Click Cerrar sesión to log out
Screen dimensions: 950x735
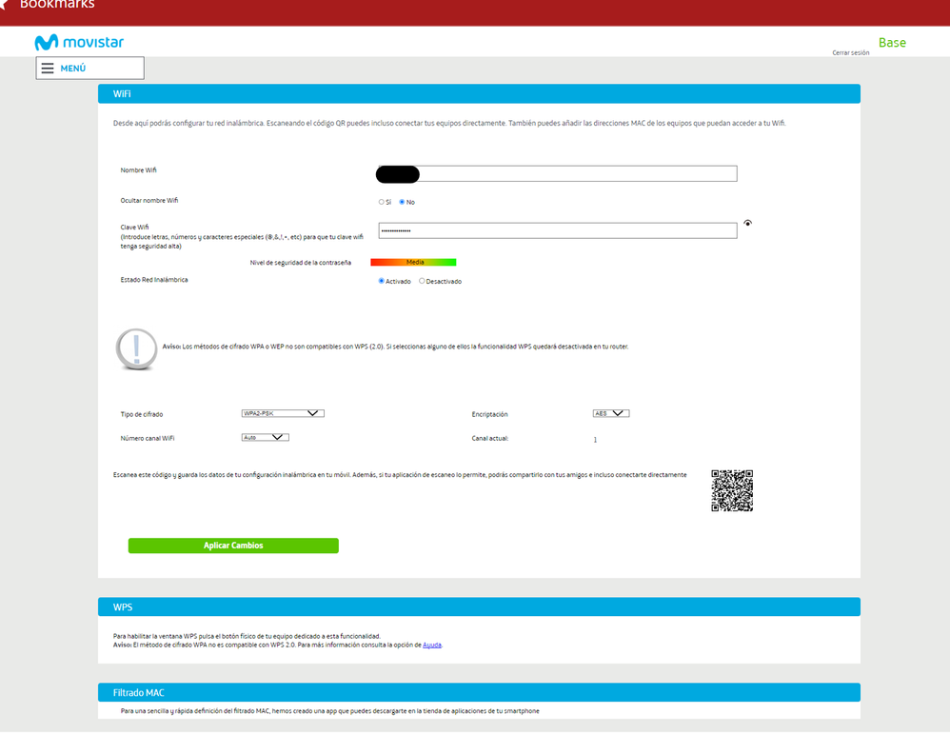coord(850,53)
